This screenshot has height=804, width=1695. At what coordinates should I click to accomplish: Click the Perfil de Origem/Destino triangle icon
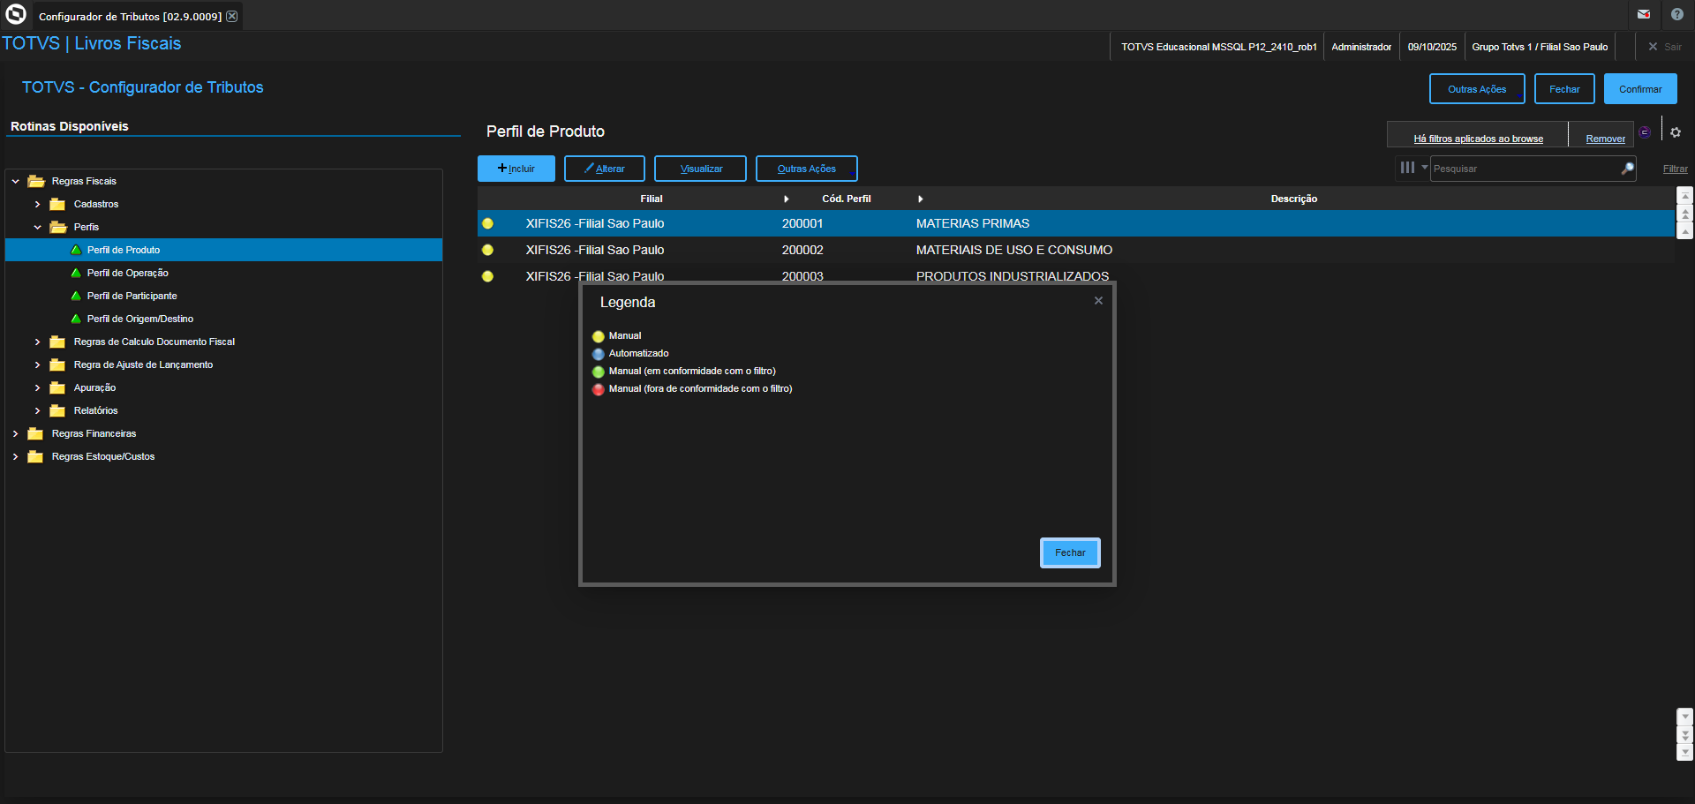[x=76, y=319]
